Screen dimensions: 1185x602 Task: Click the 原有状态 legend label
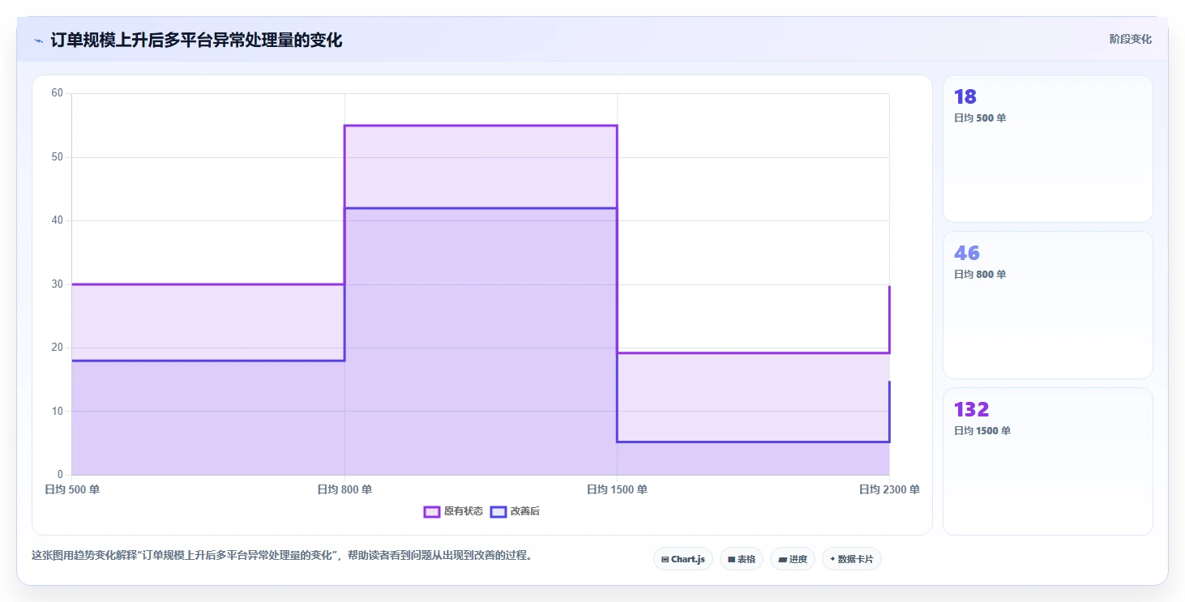click(464, 511)
